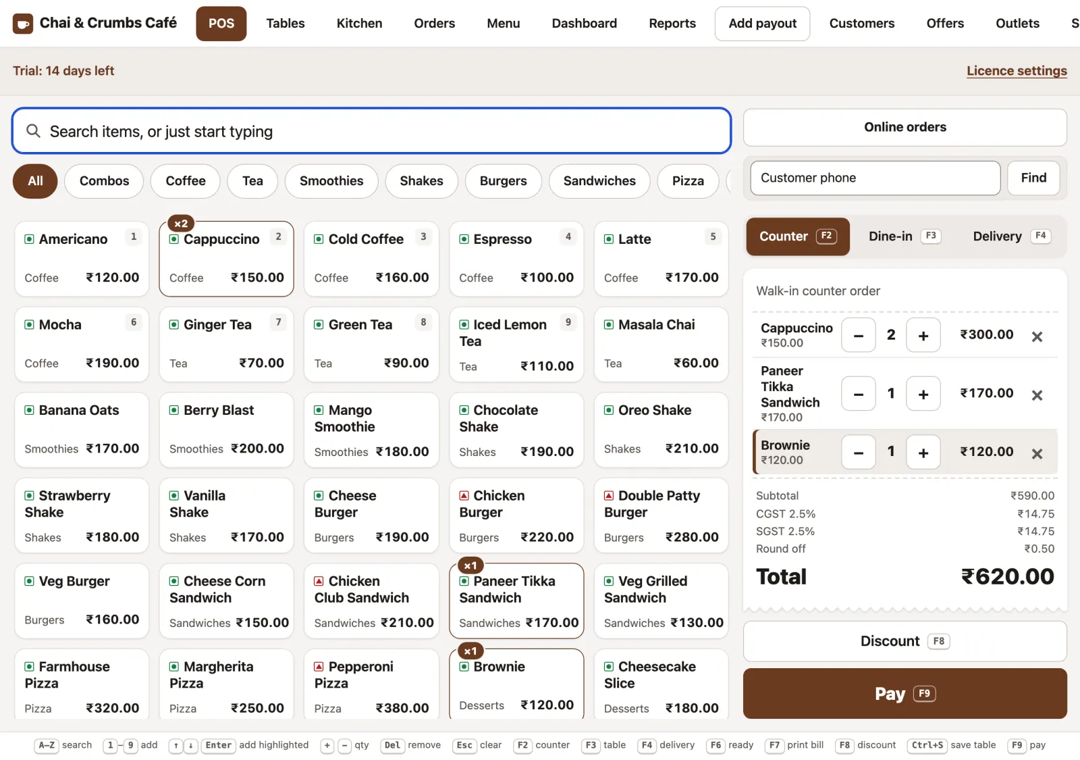Click the Add payout button
Screen dimensions: 1080x760
763,24
